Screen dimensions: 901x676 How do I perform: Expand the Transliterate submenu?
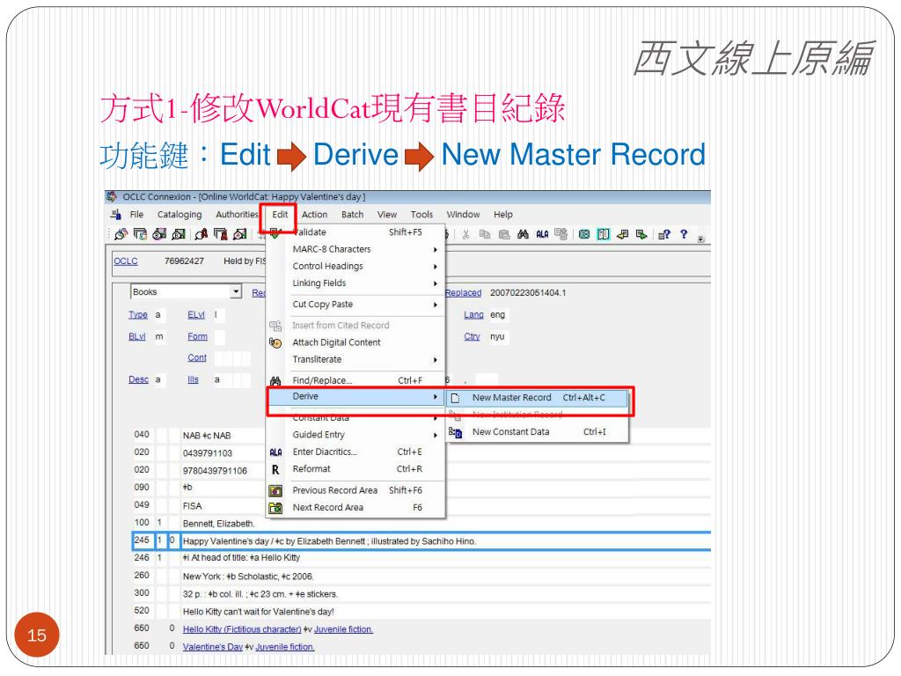tap(356, 359)
